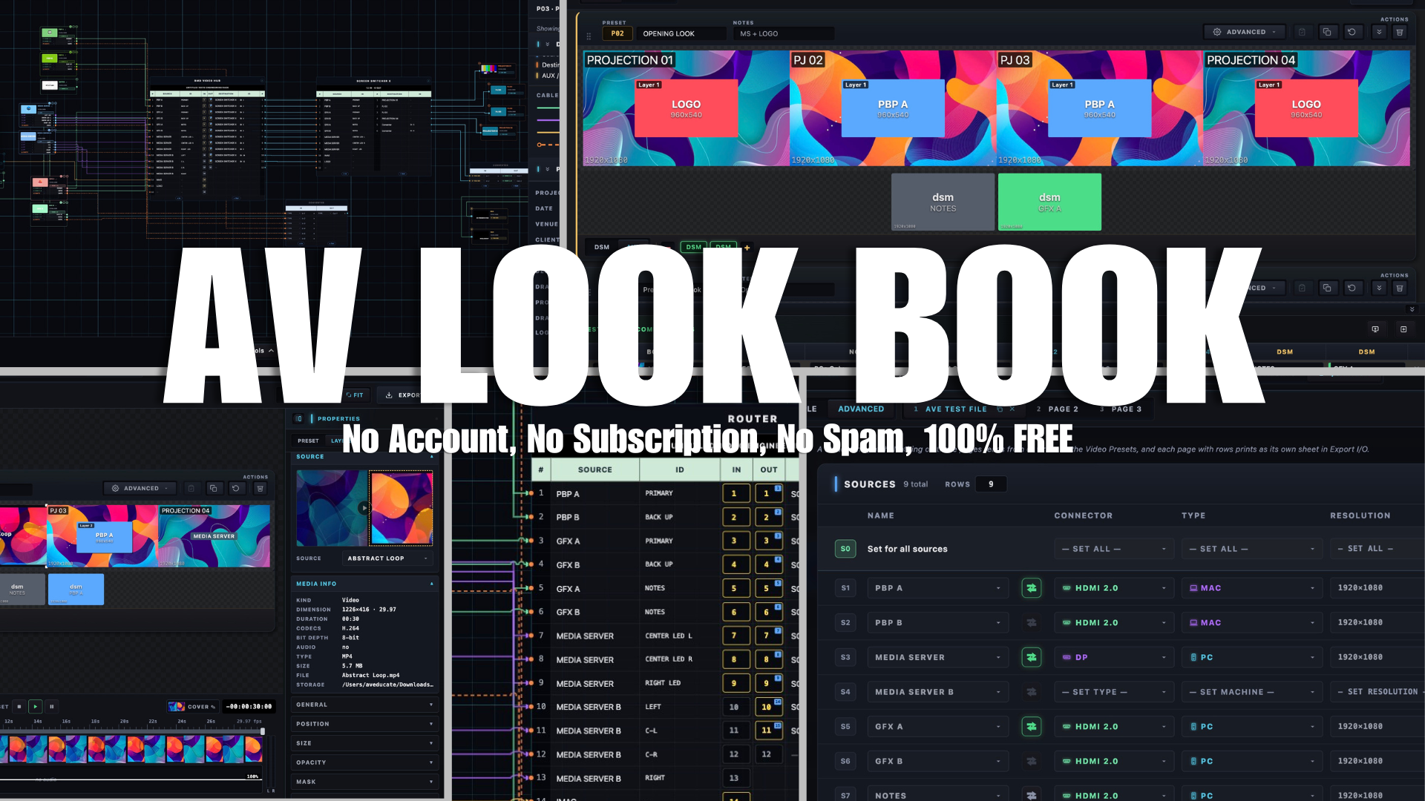Open the PAGE 2 tab
This screenshot has height=801, width=1425.
coord(1058,409)
